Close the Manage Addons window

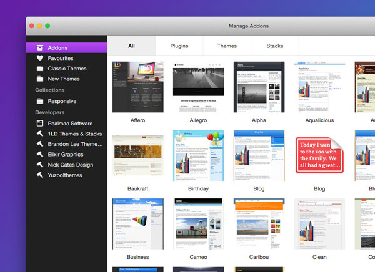coord(32,26)
